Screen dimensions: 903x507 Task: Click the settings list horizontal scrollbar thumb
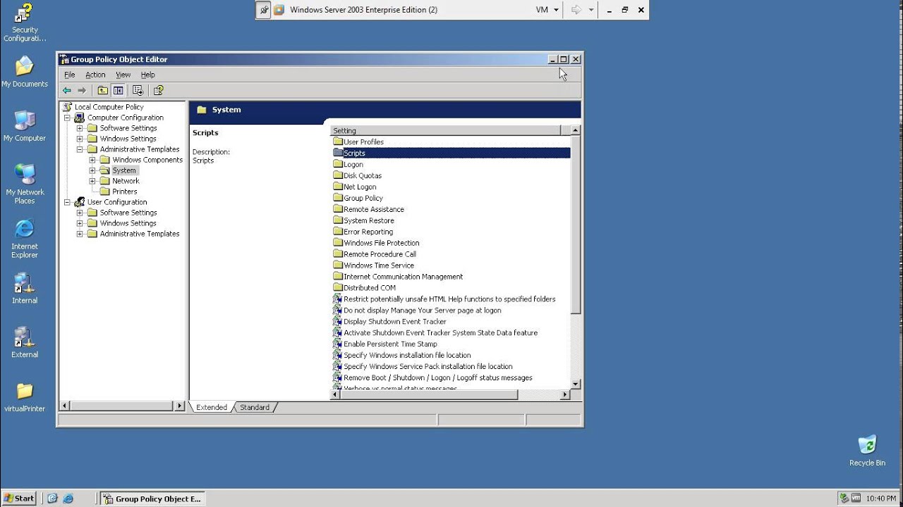pos(429,395)
